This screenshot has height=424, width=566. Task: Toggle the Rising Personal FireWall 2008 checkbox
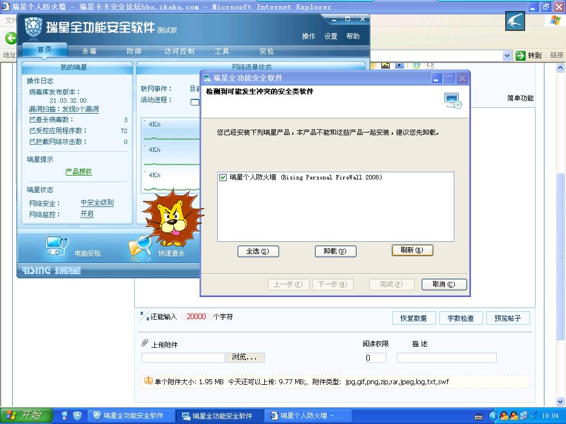(x=223, y=177)
